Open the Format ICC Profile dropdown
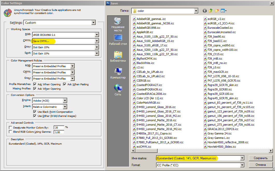 click(x=242, y=165)
